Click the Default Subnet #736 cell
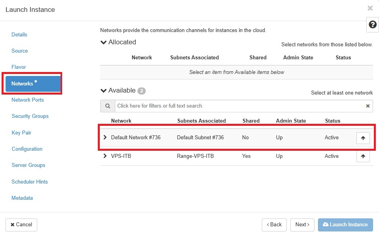Viewport: 379px width, 235px height. 200,137
